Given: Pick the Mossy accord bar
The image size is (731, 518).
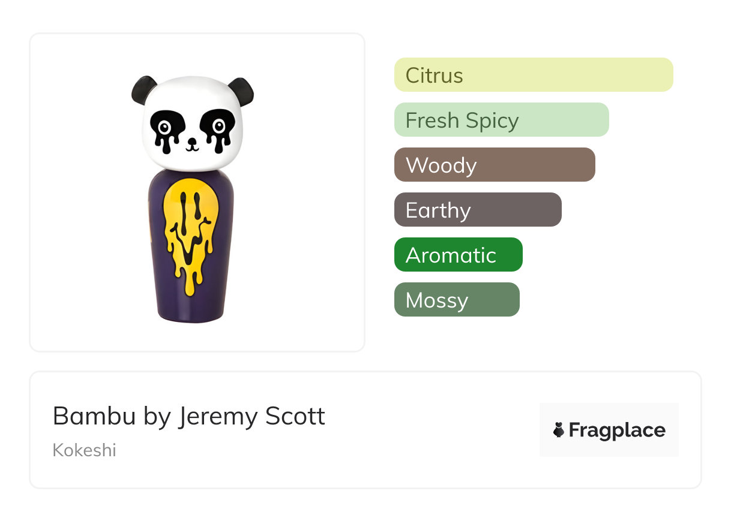Looking at the screenshot, I should tap(456, 300).
